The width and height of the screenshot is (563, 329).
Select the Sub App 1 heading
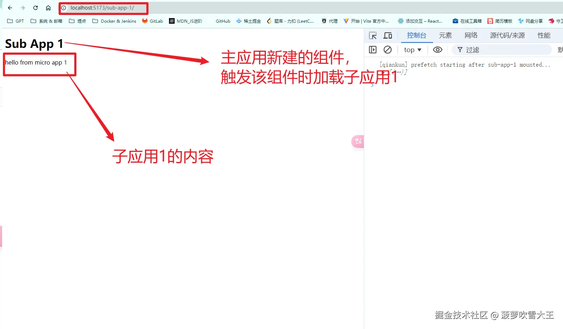click(x=34, y=44)
